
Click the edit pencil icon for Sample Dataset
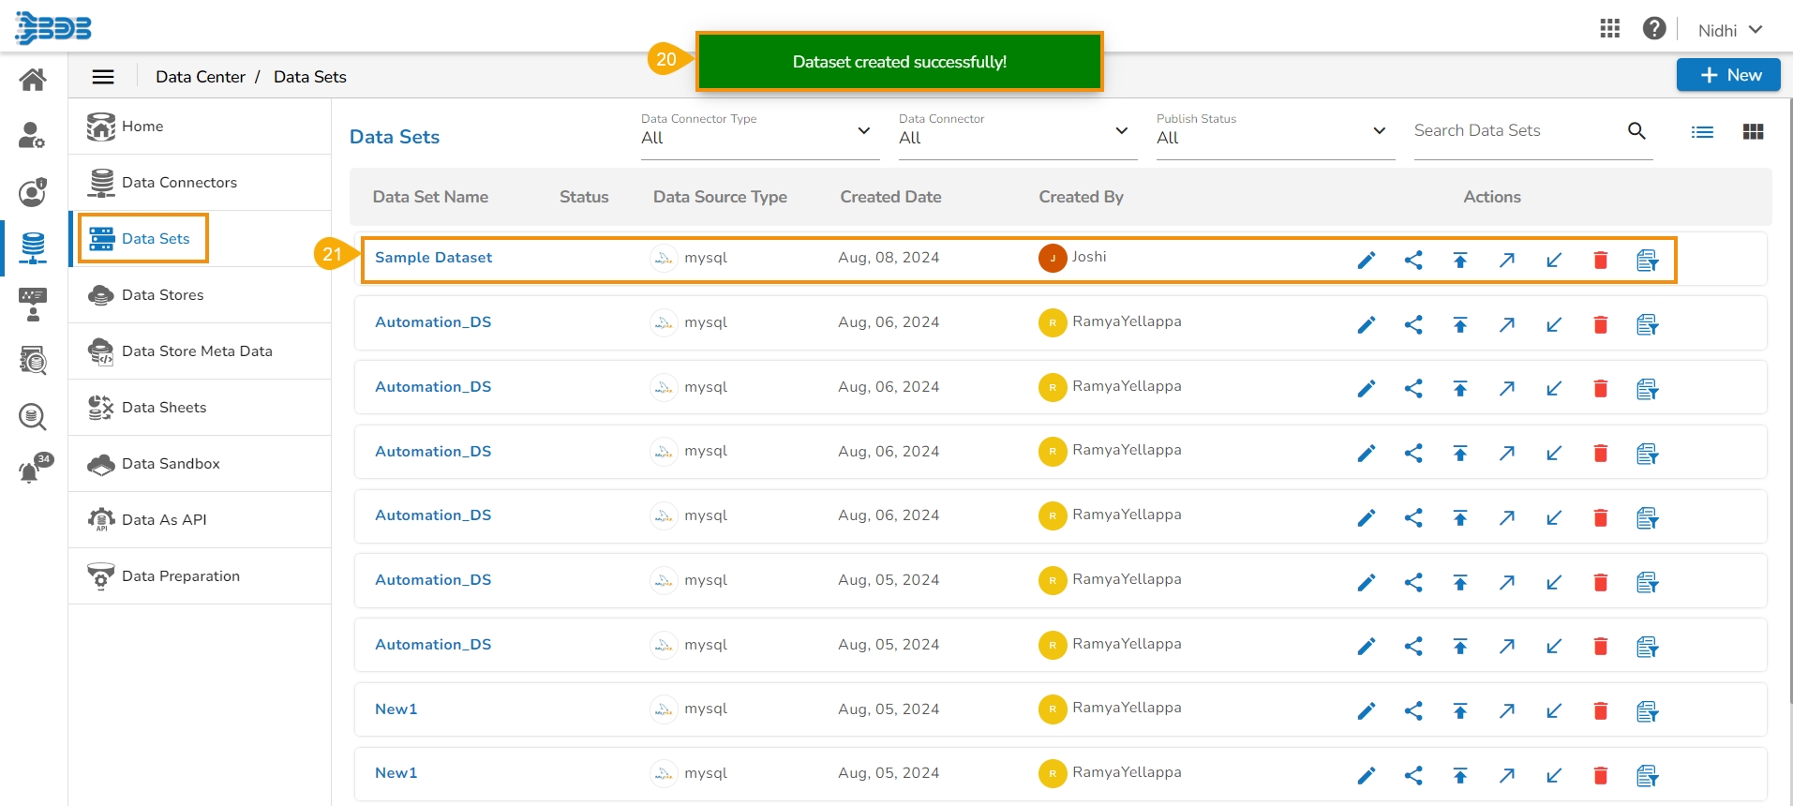point(1367,261)
